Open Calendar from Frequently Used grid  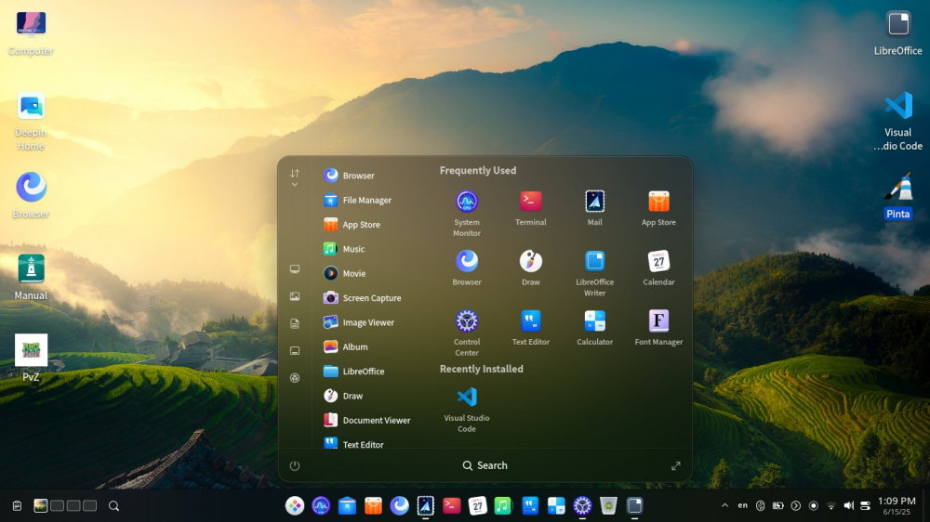coord(658,268)
